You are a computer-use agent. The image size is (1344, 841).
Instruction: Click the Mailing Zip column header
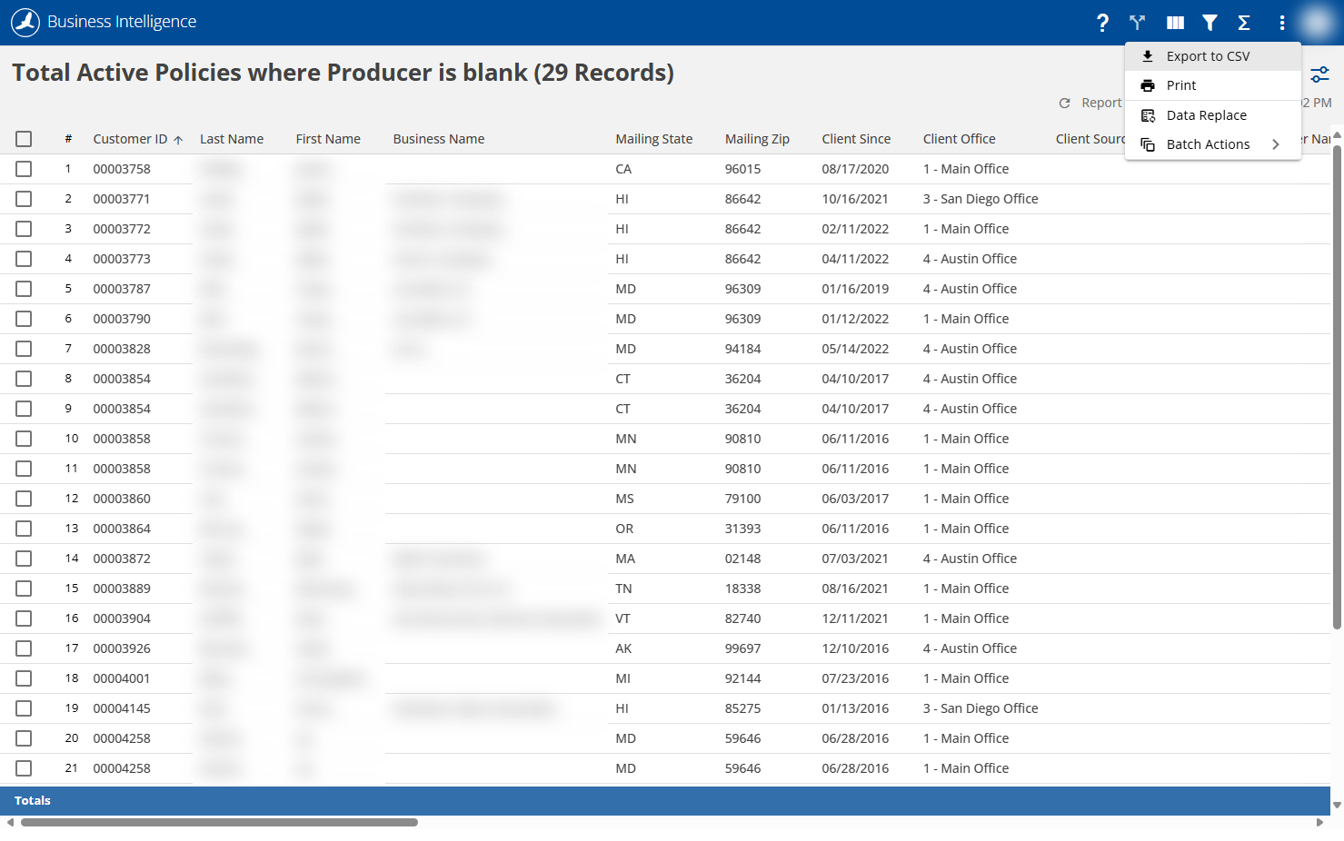(757, 139)
